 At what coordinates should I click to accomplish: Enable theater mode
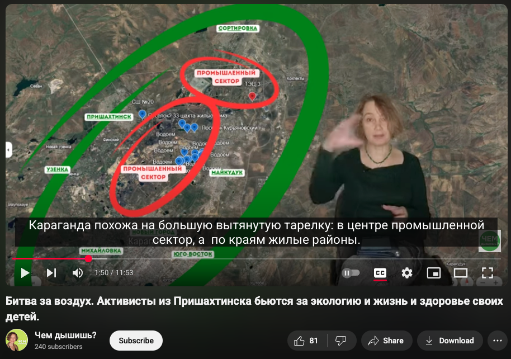click(x=461, y=272)
